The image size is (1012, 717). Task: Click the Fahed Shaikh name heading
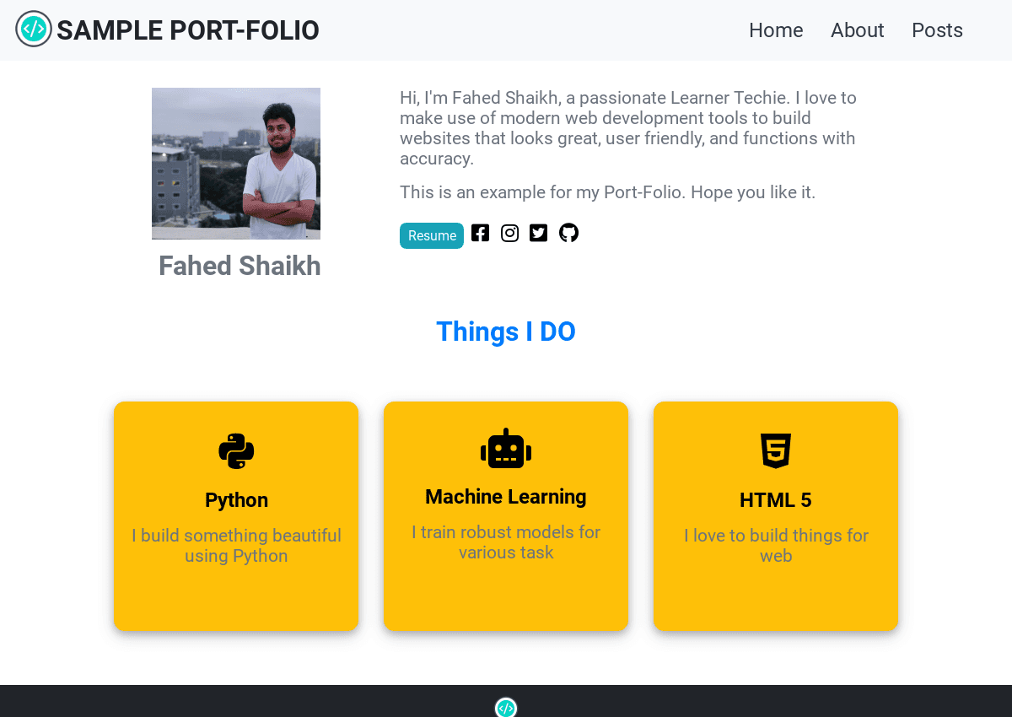tap(240, 266)
